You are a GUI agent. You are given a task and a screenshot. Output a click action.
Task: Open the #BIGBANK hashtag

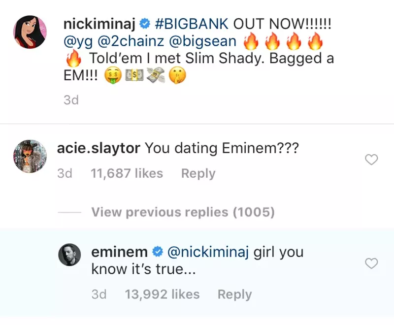(x=191, y=24)
